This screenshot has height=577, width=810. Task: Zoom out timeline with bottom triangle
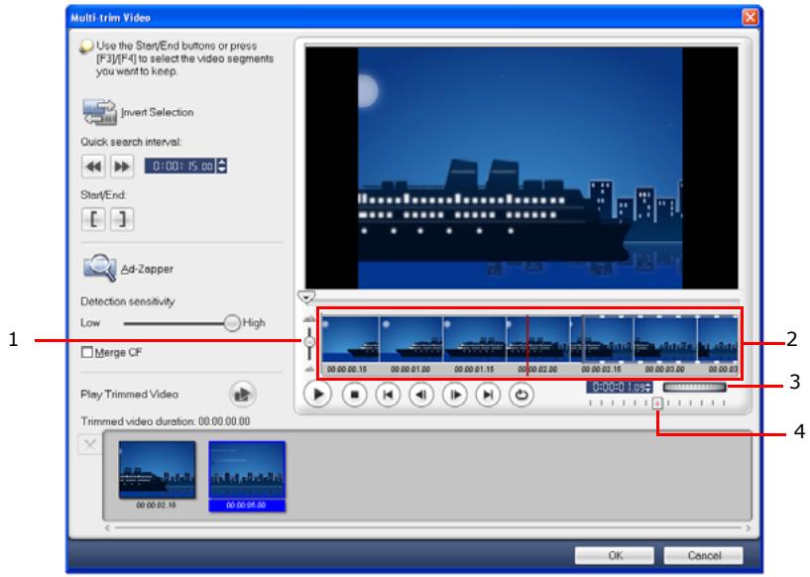click(x=309, y=369)
